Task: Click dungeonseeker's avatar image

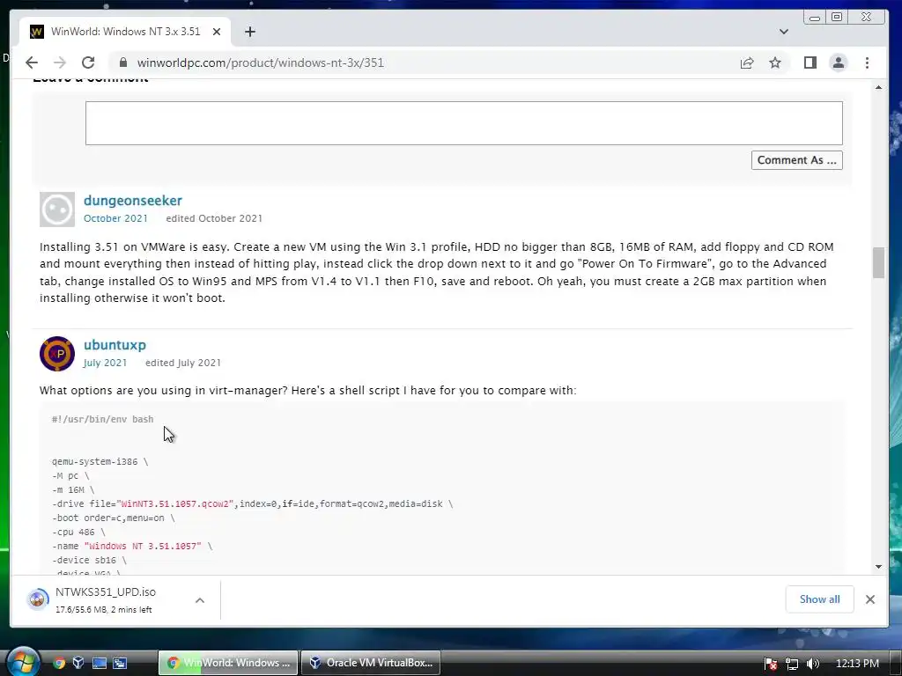Action: click(x=57, y=209)
